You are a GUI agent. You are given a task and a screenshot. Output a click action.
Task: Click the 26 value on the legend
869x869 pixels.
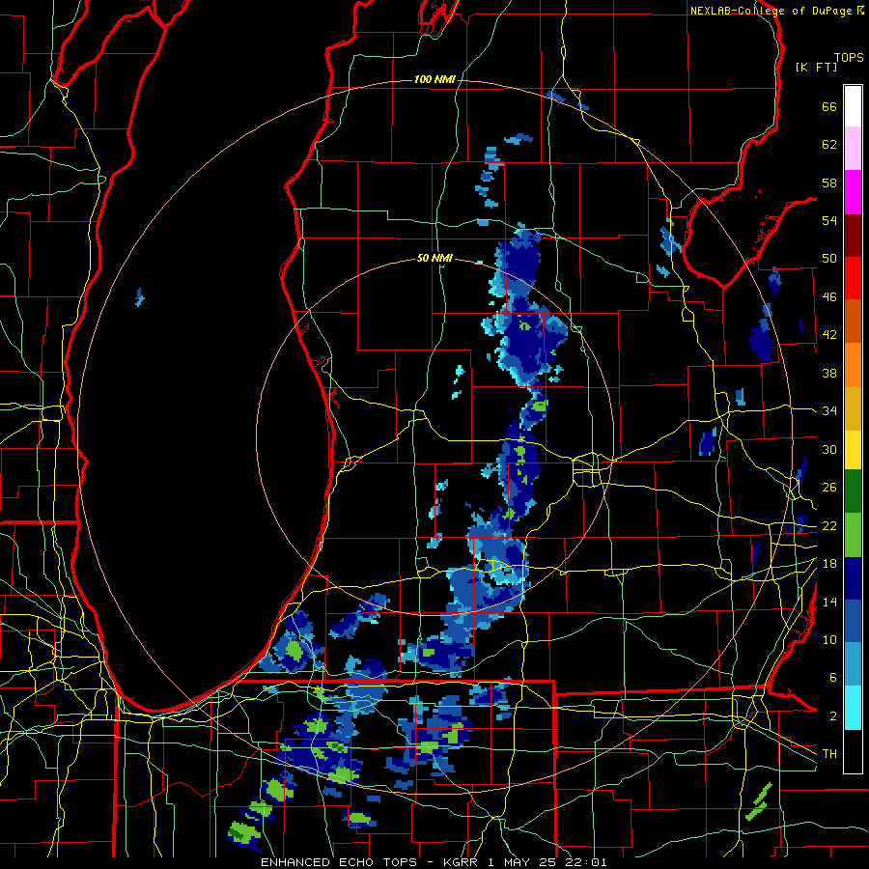coord(829,488)
